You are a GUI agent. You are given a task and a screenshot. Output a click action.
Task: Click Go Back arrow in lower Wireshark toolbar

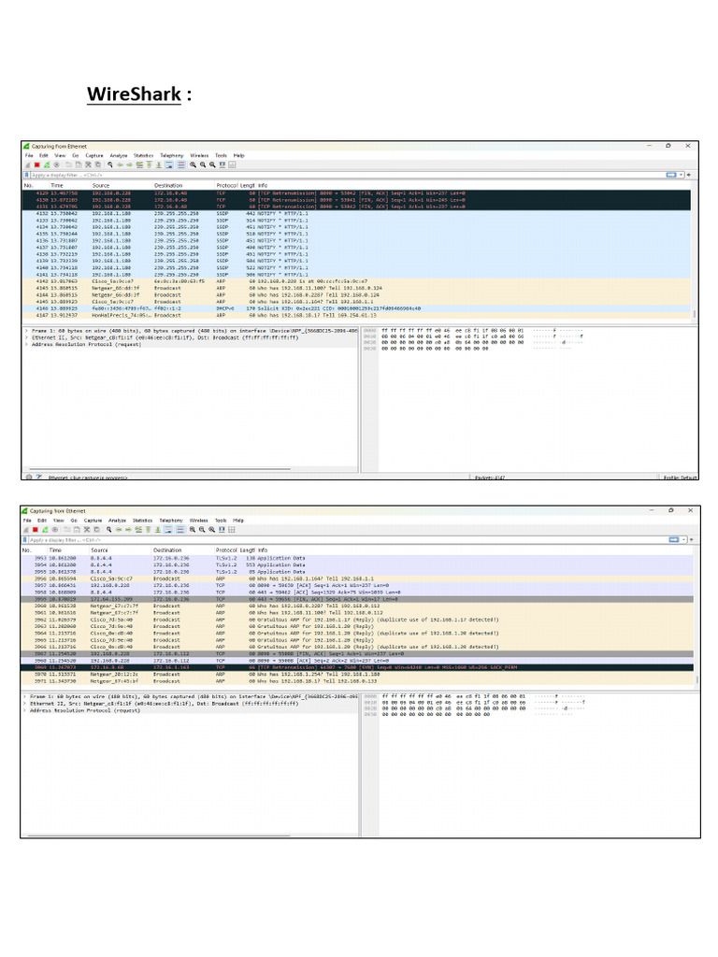click(x=119, y=530)
